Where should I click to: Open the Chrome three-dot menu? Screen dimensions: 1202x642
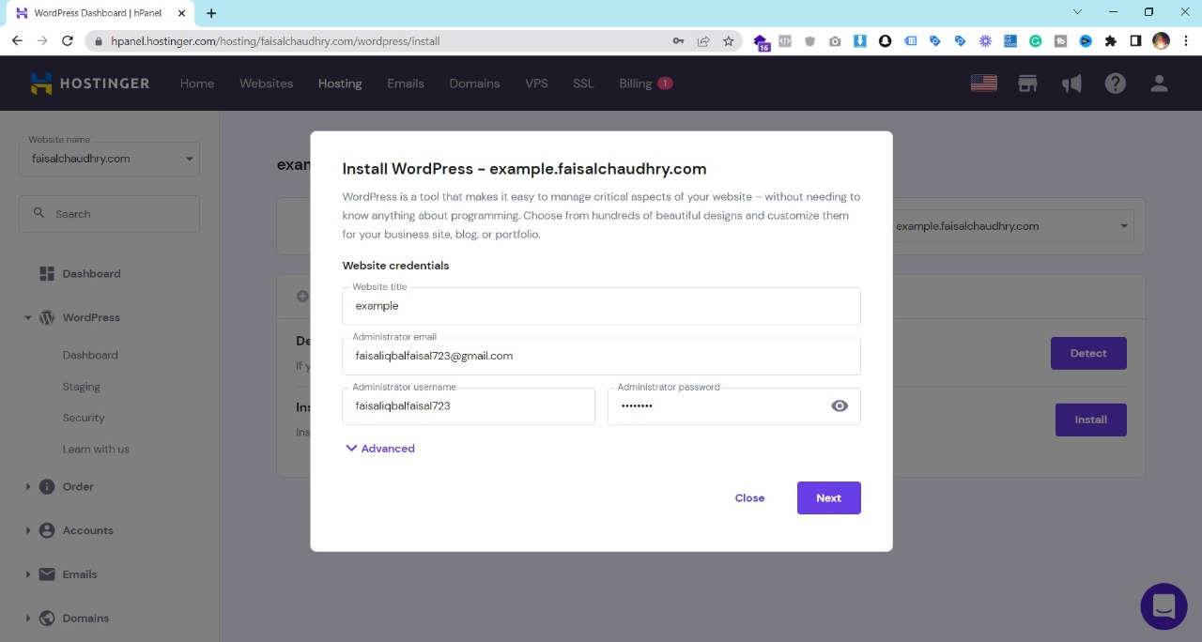point(1186,41)
